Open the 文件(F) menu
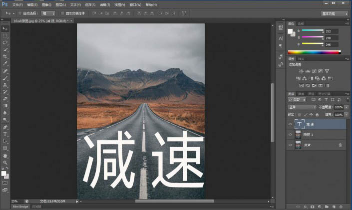Image resolution: width=352 pixels, height=210 pixels. coord(17,4)
